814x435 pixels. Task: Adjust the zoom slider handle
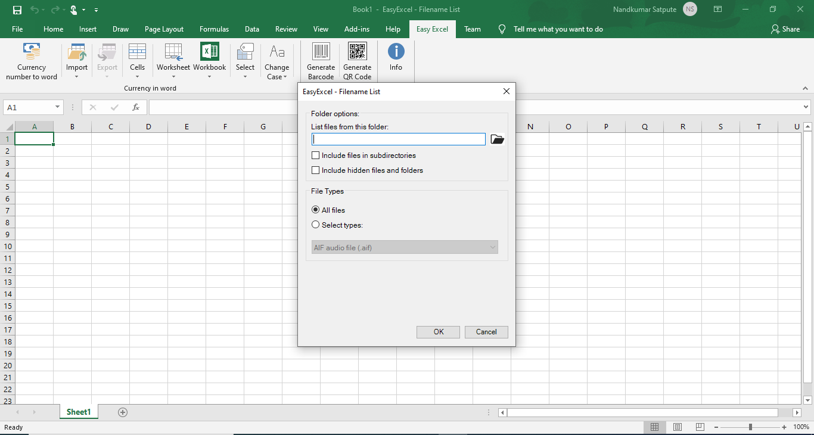click(750, 427)
